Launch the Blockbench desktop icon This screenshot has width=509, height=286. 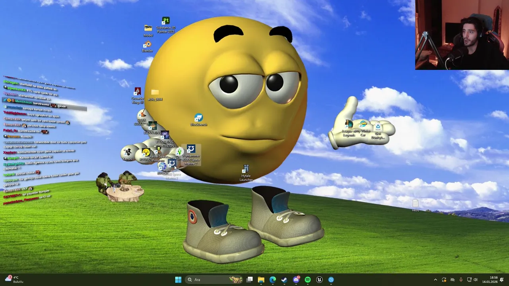pyautogui.click(x=198, y=120)
